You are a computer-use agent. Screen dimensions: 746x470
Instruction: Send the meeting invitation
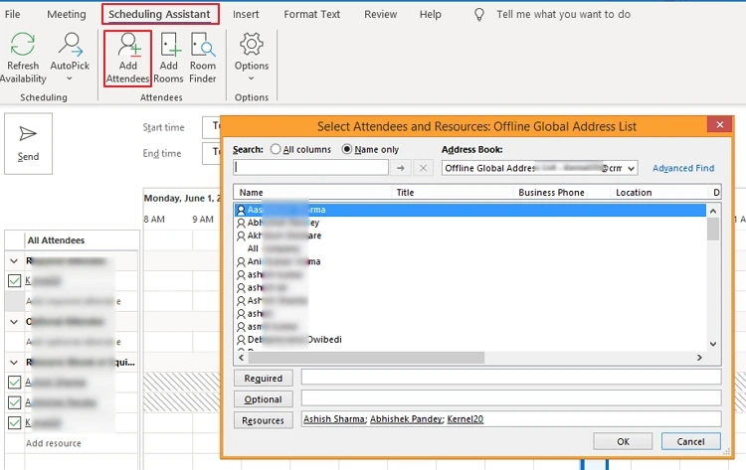click(28, 143)
